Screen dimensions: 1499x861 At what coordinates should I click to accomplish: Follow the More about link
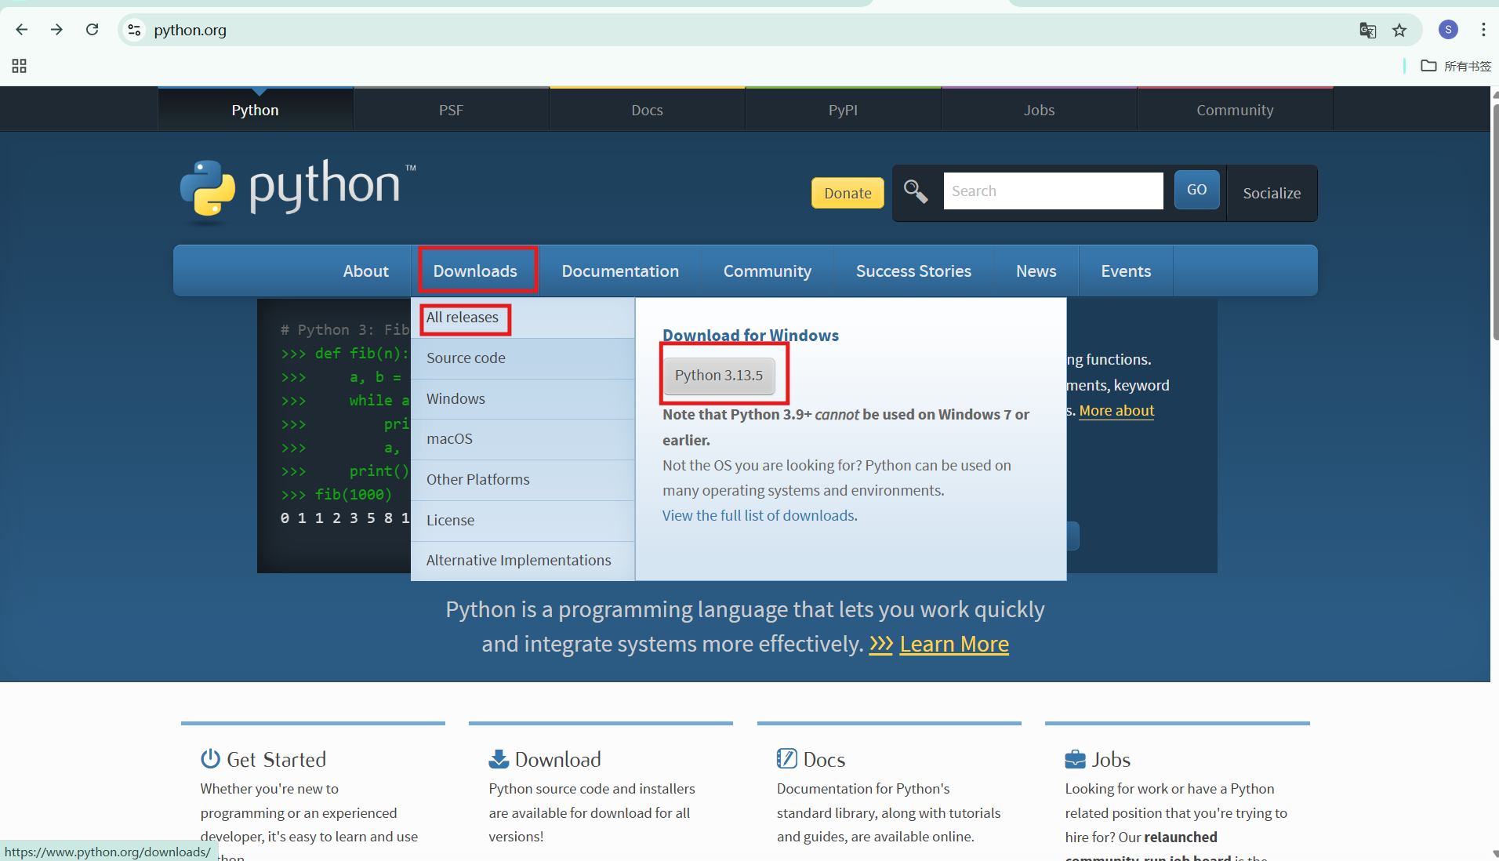[x=1116, y=410]
